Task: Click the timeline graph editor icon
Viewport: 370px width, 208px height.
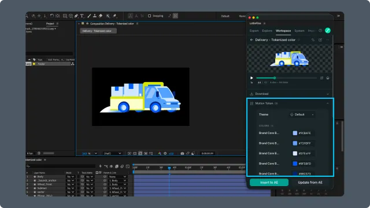Action: tap(128, 166)
